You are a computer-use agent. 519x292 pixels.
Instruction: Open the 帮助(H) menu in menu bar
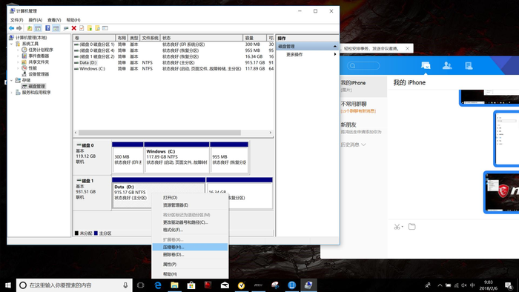(73, 20)
